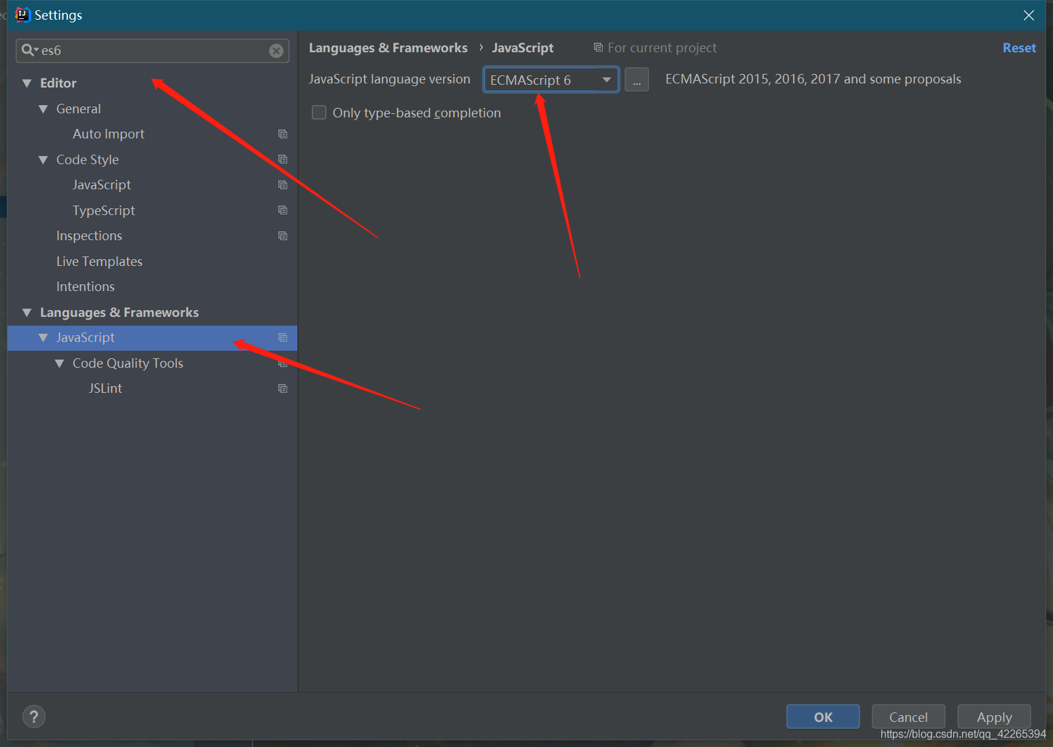This screenshot has width=1053, height=747.
Task: Open help with question mark button
Action: point(34,716)
